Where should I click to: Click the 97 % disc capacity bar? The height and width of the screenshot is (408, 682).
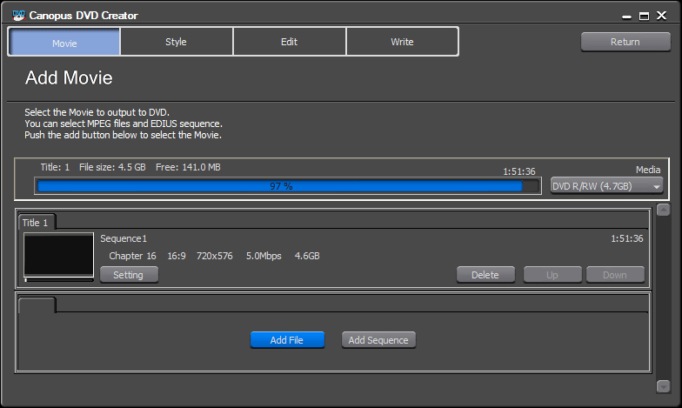coord(287,186)
